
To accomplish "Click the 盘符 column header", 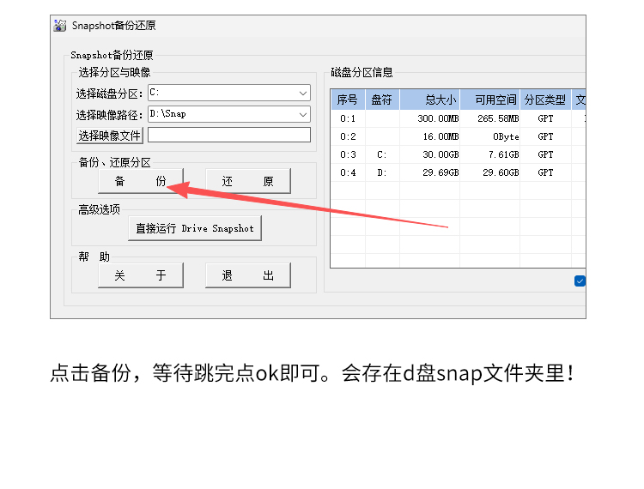I will (x=381, y=100).
